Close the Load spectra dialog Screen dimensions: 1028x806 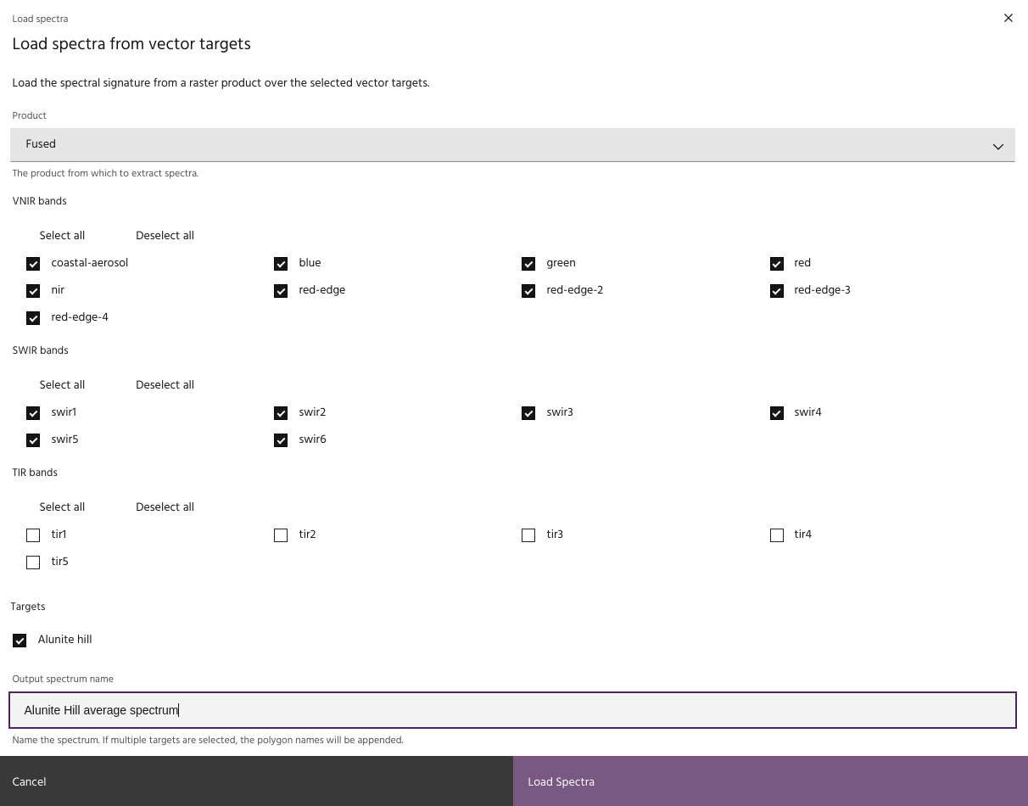[x=1008, y=18]
